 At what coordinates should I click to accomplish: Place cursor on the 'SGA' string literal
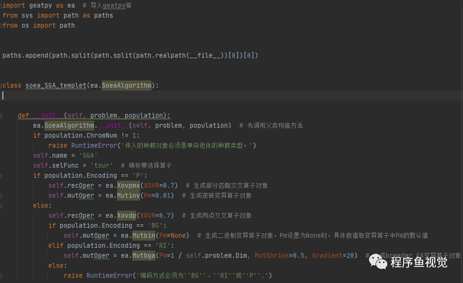coord(88,155)
